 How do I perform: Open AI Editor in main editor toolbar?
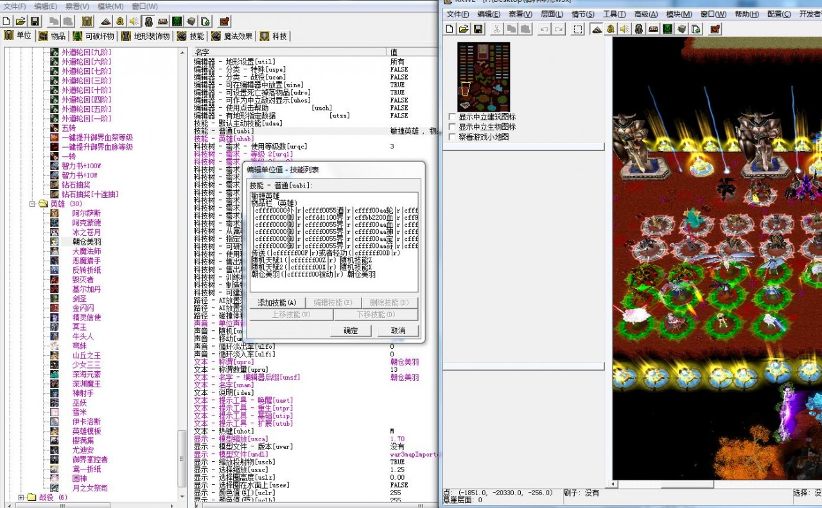(667, 29)
